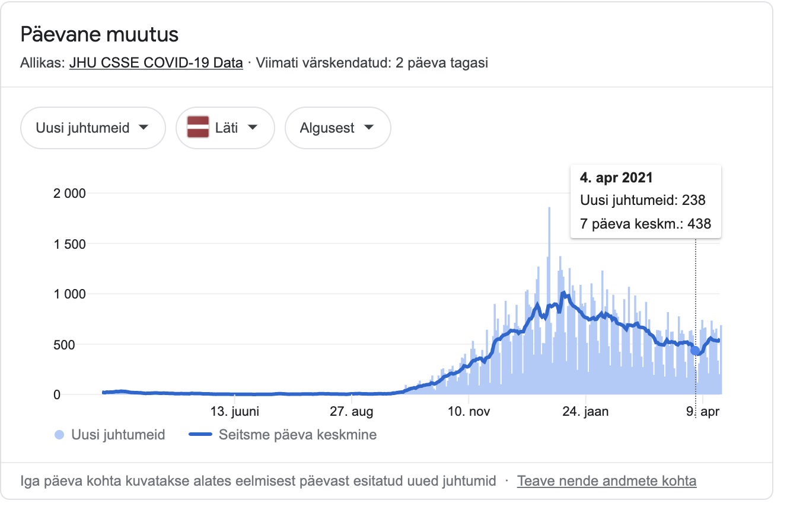Select the 13. juuni axis label

pyautogui.click(x=235, y=412)
